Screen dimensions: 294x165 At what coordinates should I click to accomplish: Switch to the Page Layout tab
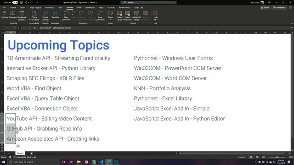(35, 8)
